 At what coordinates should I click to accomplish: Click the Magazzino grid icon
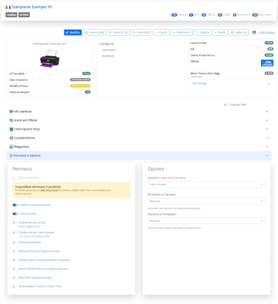[x=11, y=147]
